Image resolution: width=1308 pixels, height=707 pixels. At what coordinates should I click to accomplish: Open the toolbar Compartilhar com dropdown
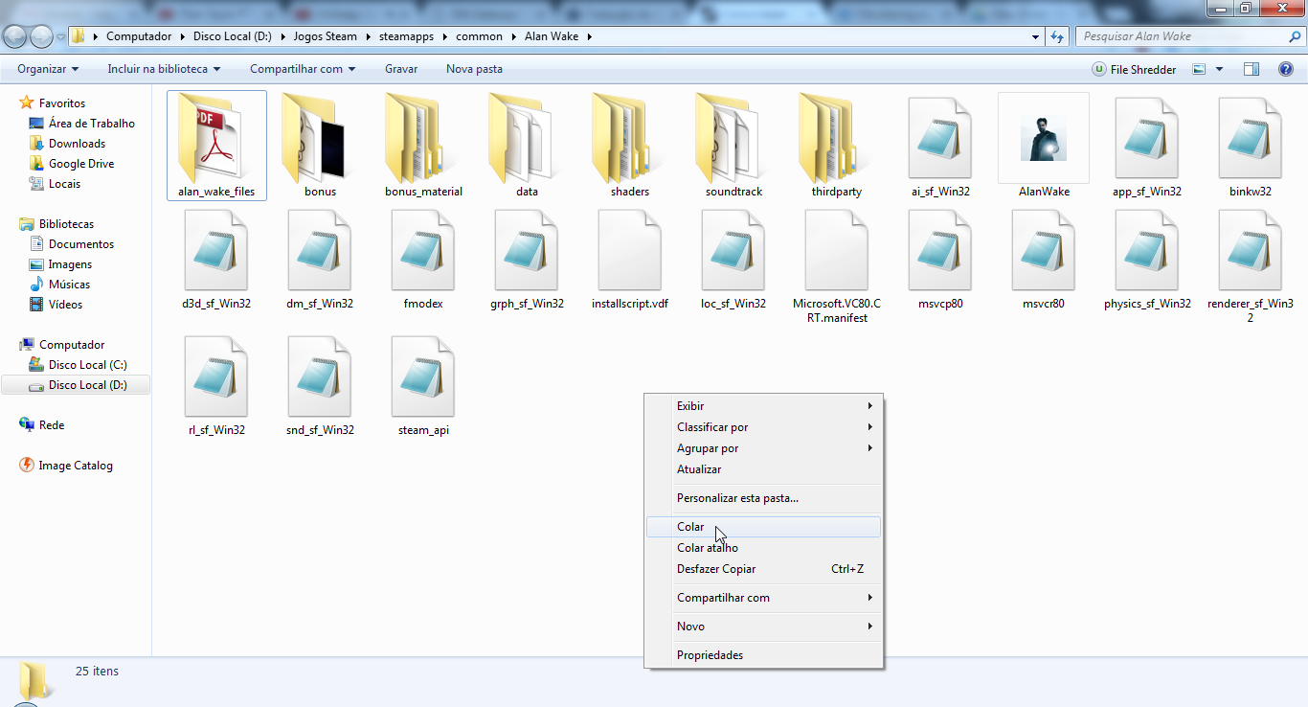click(303, 69)
